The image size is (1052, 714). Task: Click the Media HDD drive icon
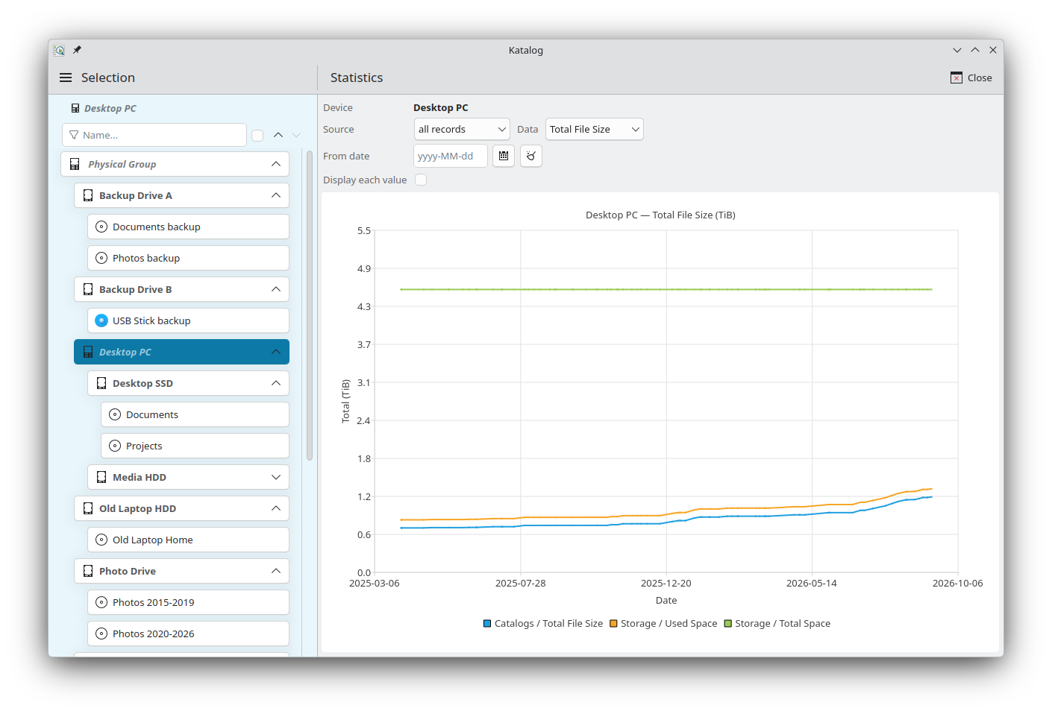pyautogui.click(x=101, y=477)
